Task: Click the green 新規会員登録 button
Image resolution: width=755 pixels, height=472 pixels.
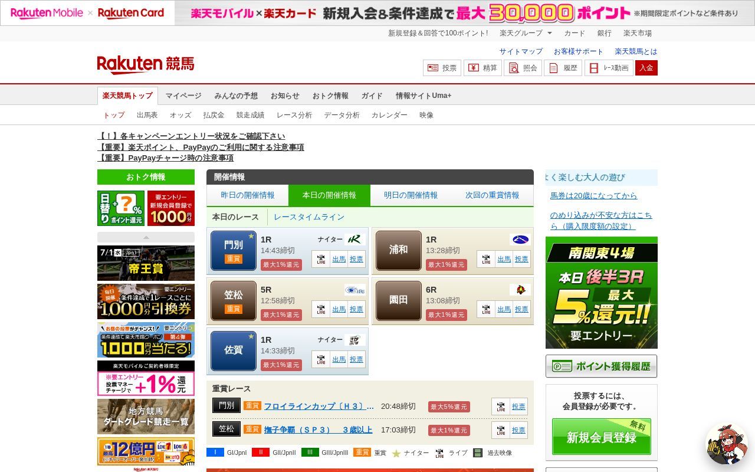Action: (601, 437)
